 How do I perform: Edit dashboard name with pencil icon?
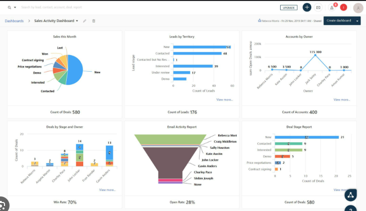tap(85, 21)
